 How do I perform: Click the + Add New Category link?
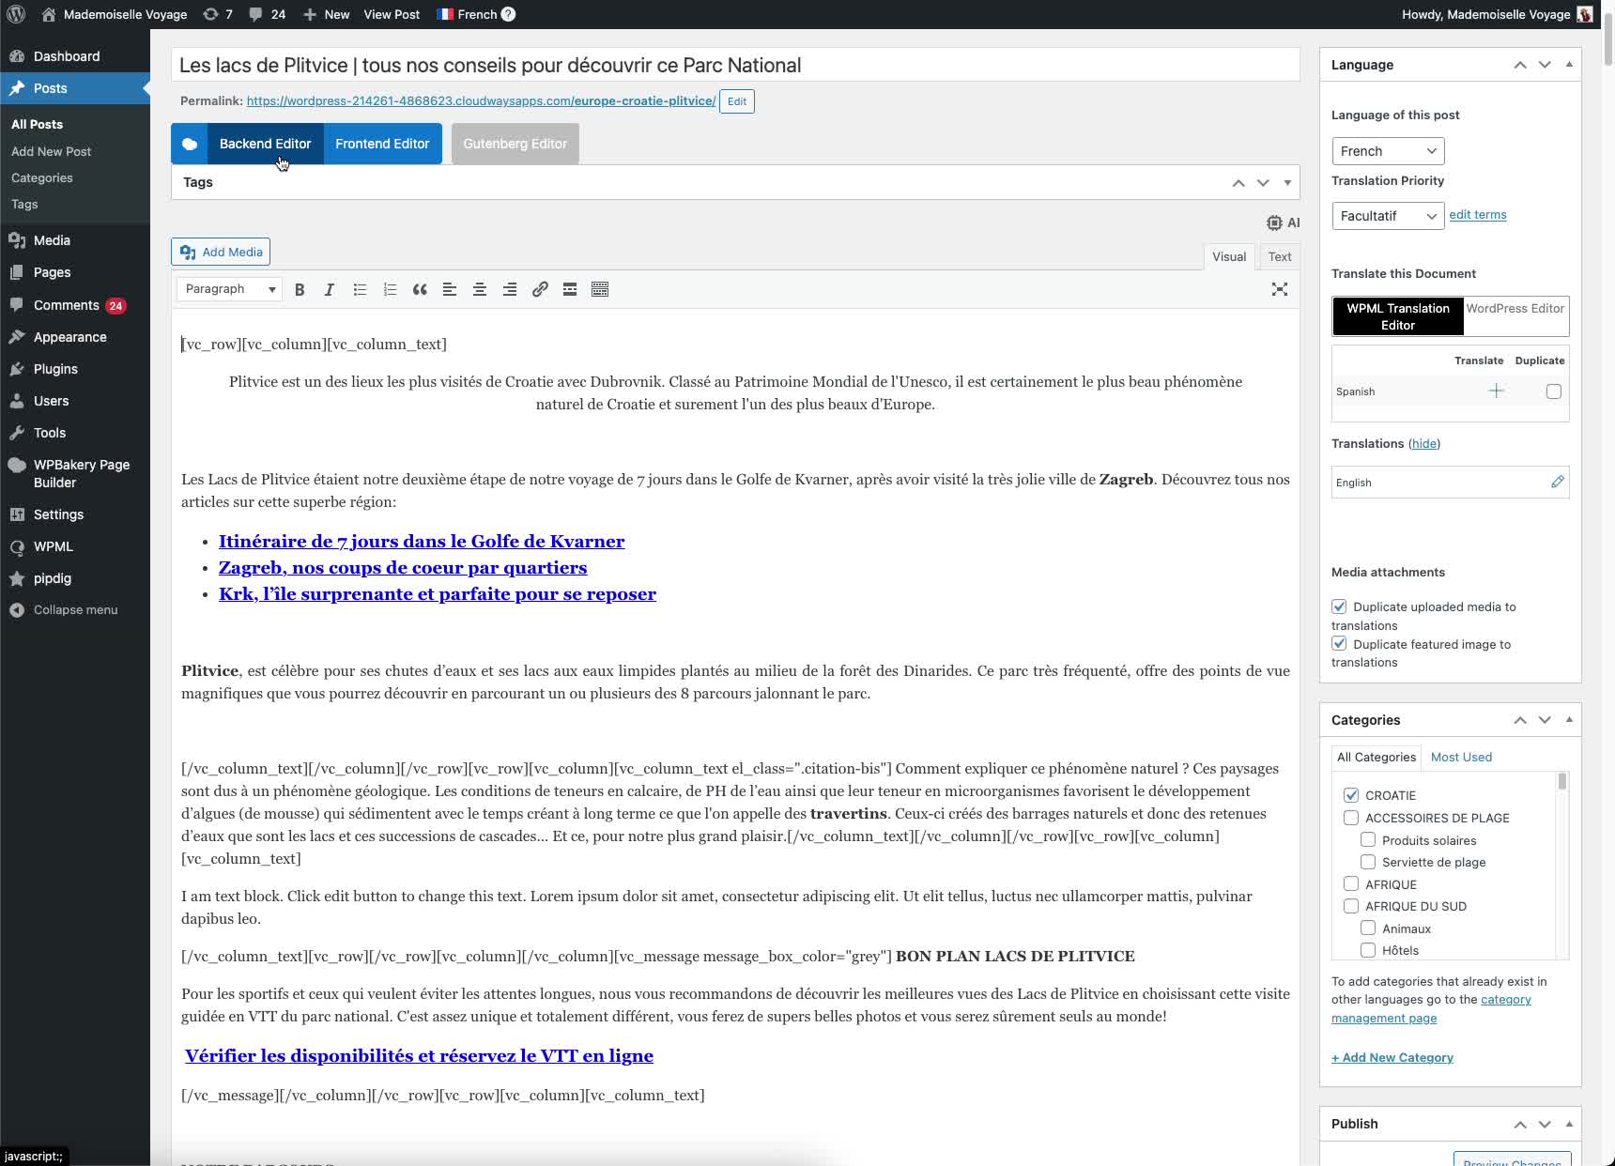[x=1392, y=1057]
